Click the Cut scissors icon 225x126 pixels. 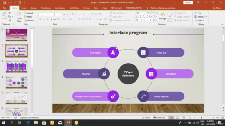(10, 13)
